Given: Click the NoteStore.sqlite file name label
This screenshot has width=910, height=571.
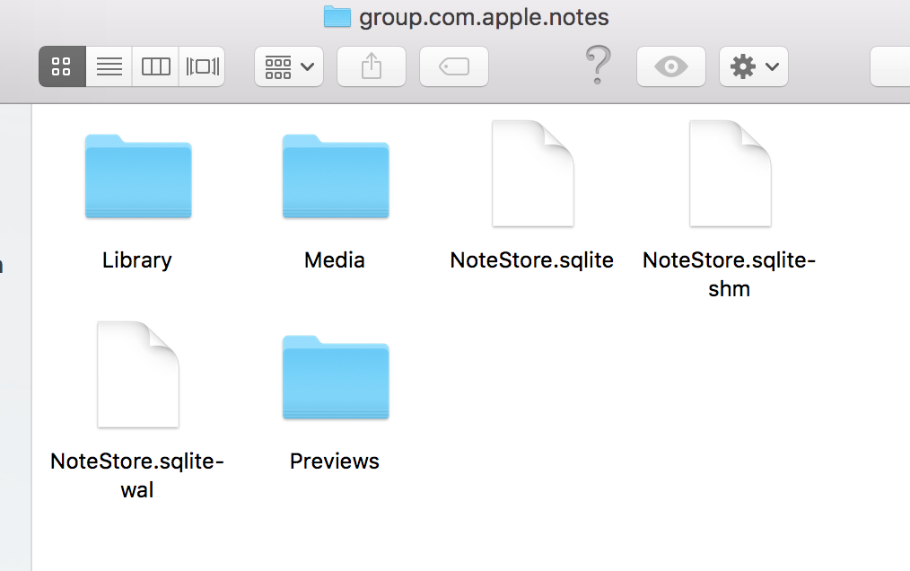Looking at the screenshot, I should coord(531,260).
